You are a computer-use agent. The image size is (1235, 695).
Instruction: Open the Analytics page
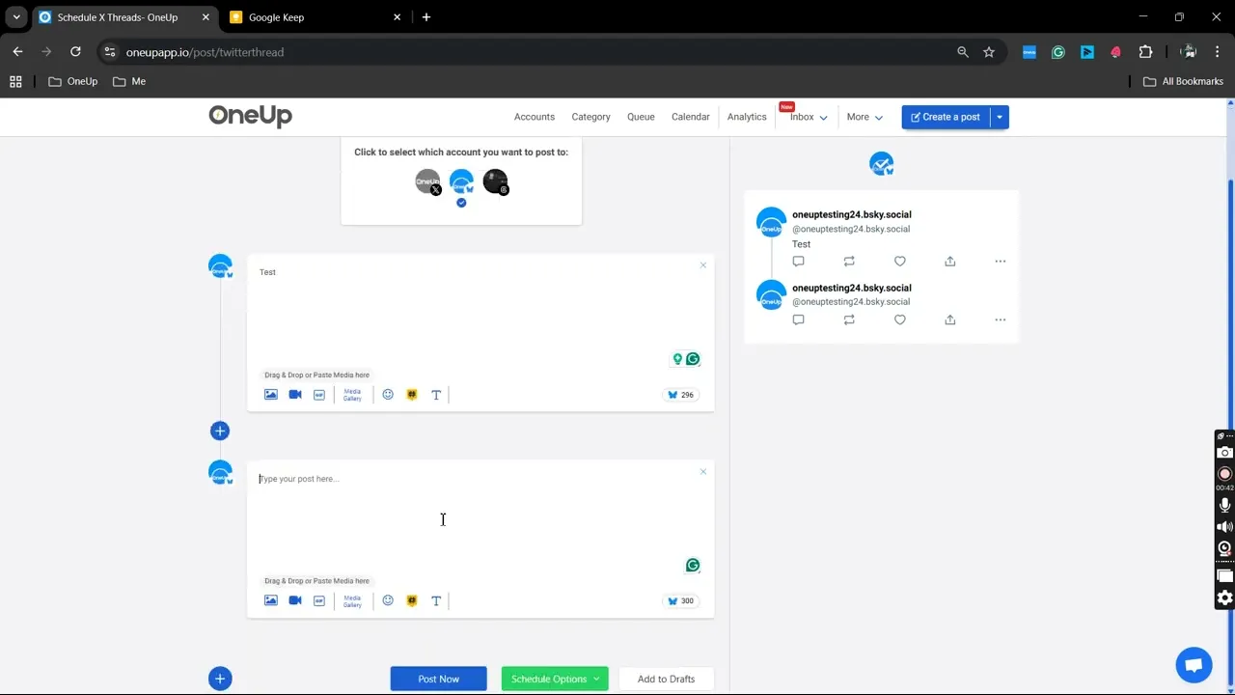pos(747,117)
